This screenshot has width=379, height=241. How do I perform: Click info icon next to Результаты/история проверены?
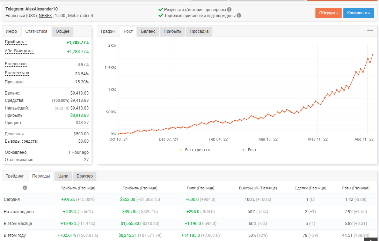[229, 9]
